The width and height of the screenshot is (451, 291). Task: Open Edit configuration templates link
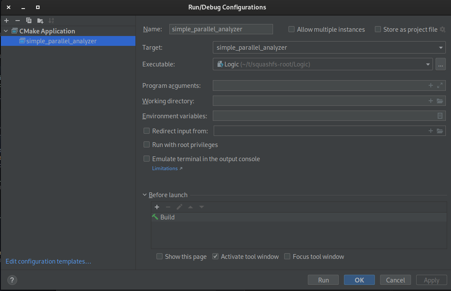point(48,261)
